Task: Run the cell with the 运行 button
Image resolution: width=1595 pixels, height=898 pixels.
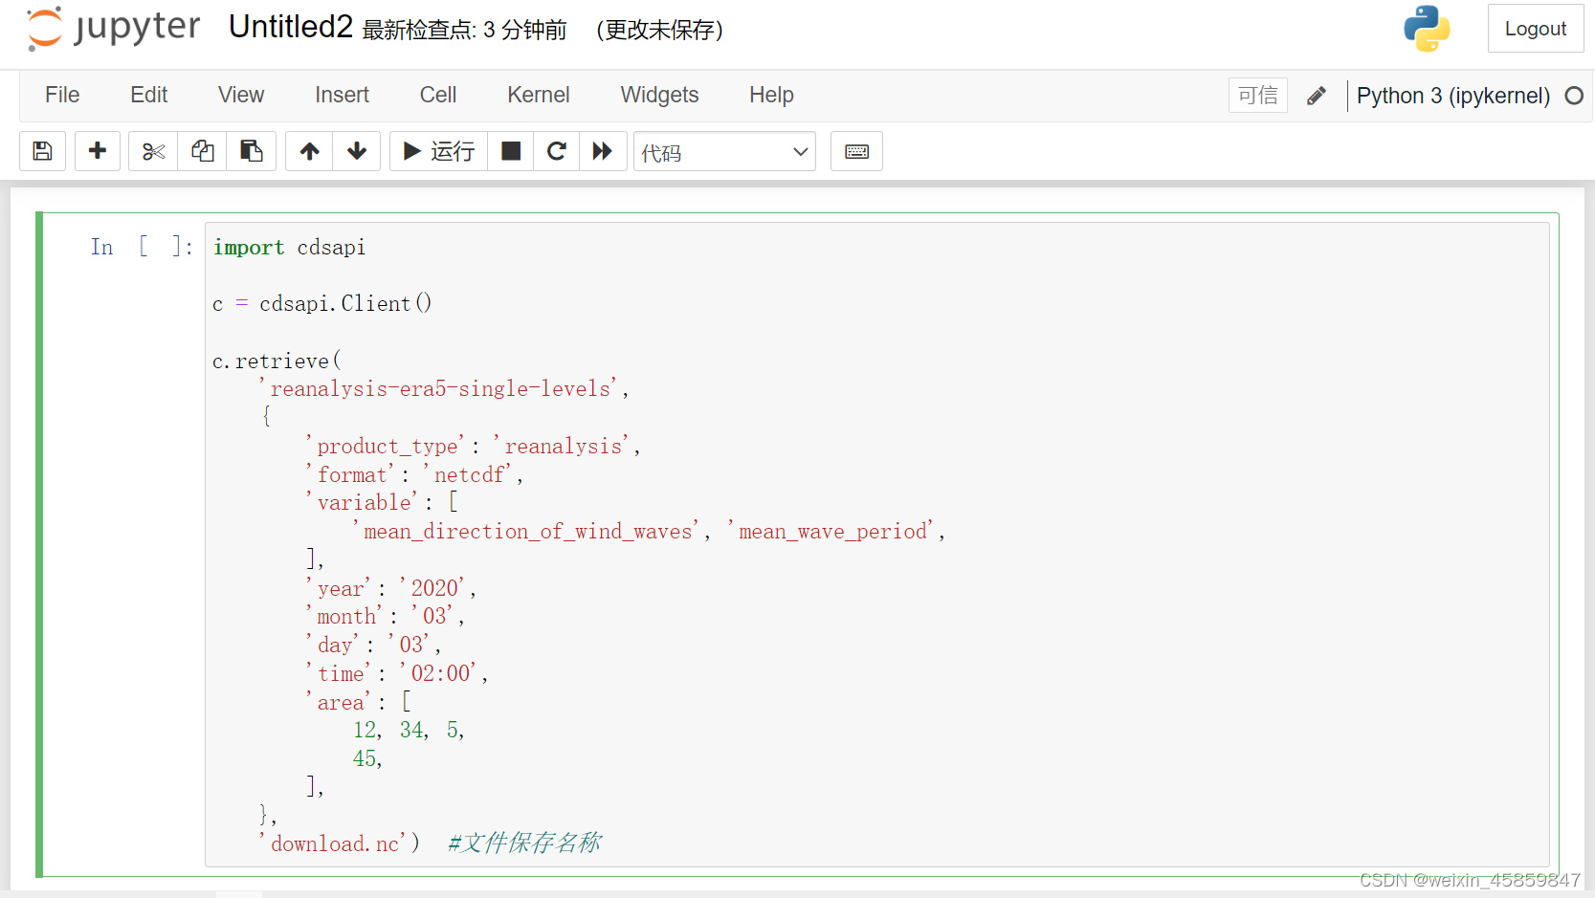Action: point(437,151)
